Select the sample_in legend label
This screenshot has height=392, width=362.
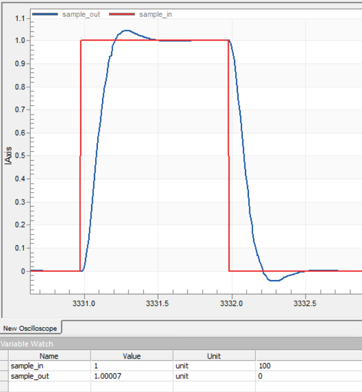point(155,14)
